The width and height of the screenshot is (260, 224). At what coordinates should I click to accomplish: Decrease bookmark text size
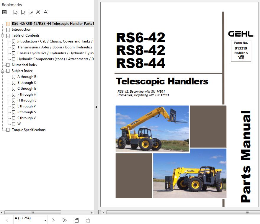pyautogui.click(x=46, y=12)
